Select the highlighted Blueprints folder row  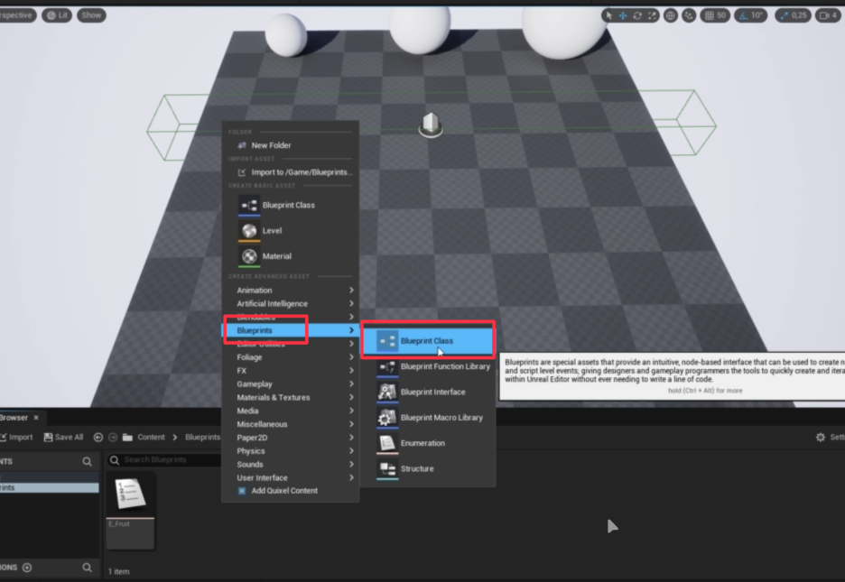point(50,488)
